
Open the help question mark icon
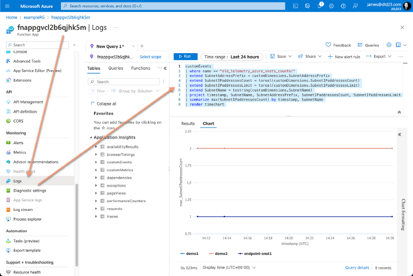click(343, 6)
